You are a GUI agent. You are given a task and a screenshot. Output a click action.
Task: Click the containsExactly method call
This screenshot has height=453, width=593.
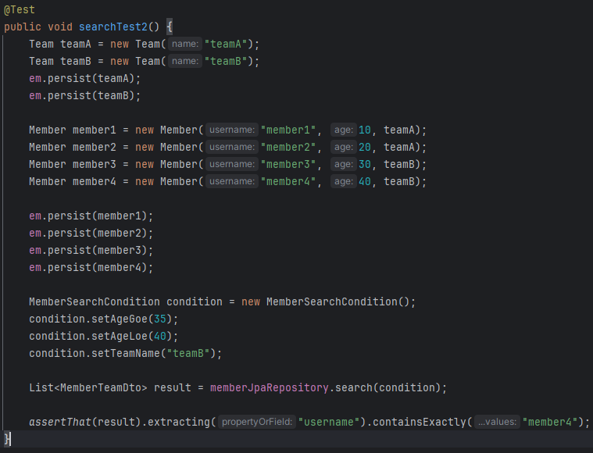click(x=420, y=422)
